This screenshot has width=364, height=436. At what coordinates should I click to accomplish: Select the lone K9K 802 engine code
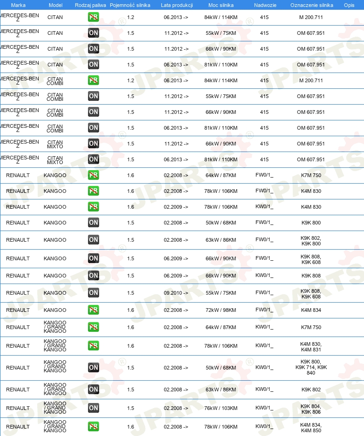pos(311,390)
